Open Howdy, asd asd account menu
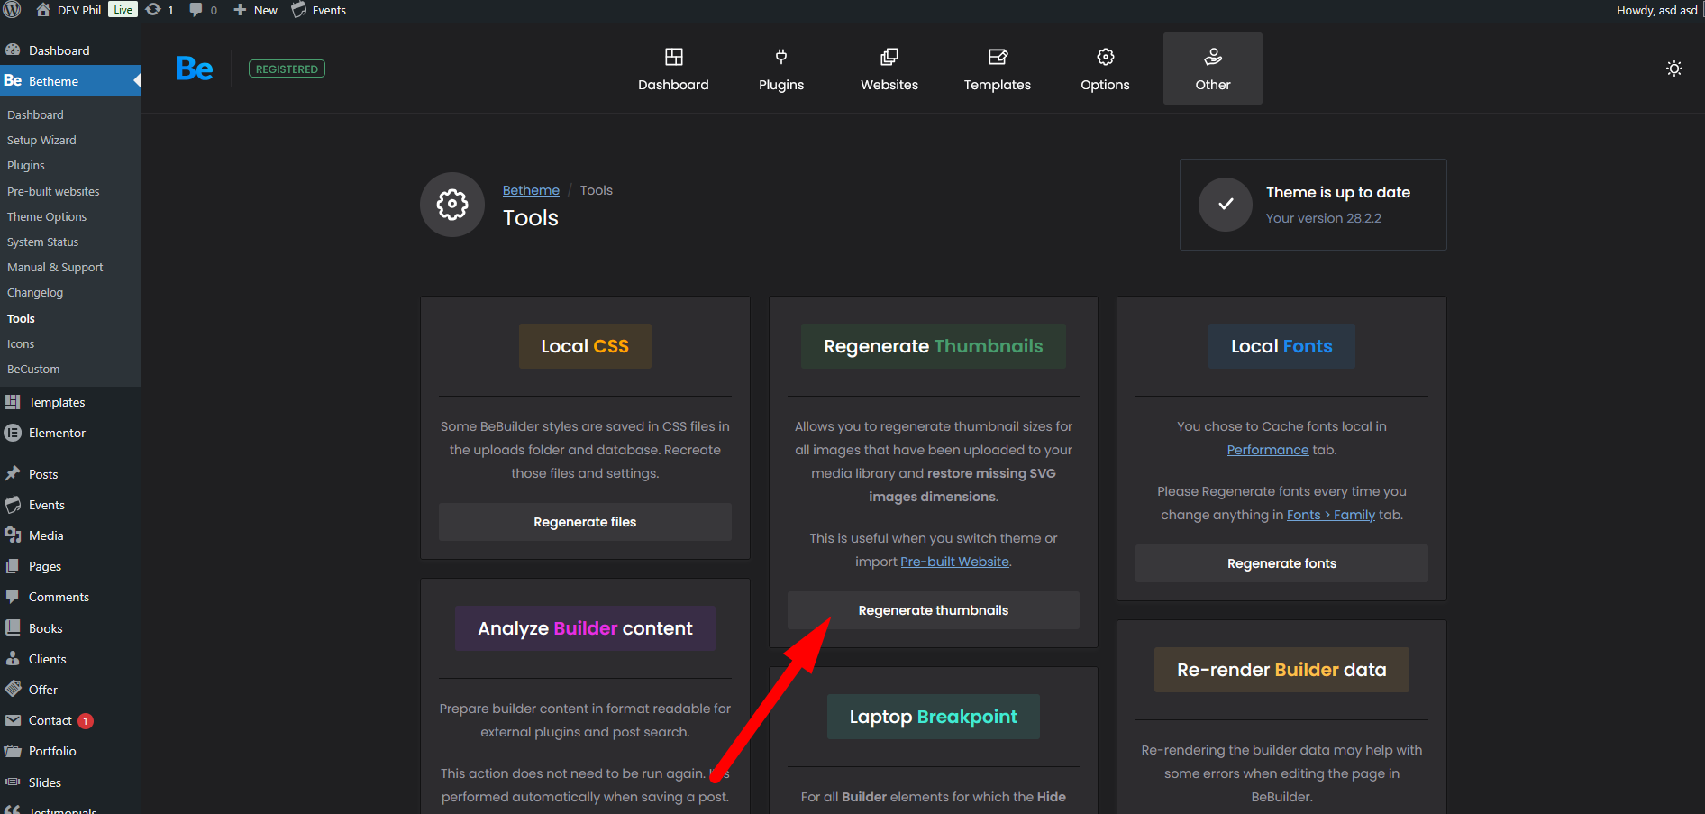Viewport: 1705px width, 814px height. [1656, 10]
